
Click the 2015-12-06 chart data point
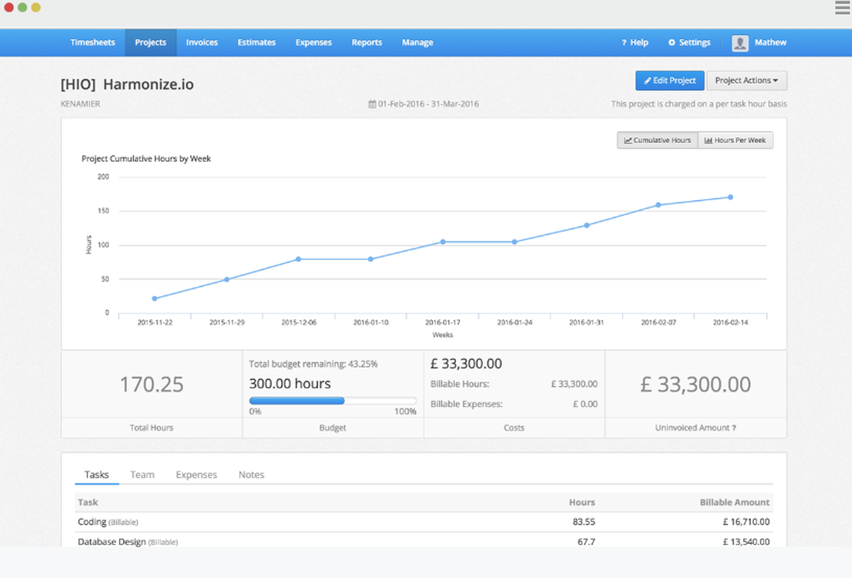pyautogui.click(x=298, y=260)
